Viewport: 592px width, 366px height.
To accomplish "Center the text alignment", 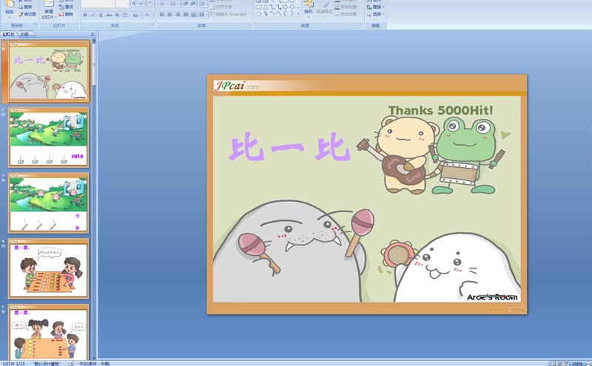I will [x=170, y=15].
